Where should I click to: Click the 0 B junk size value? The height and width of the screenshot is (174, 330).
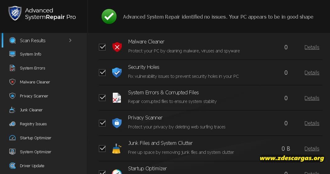pos(286,149)
